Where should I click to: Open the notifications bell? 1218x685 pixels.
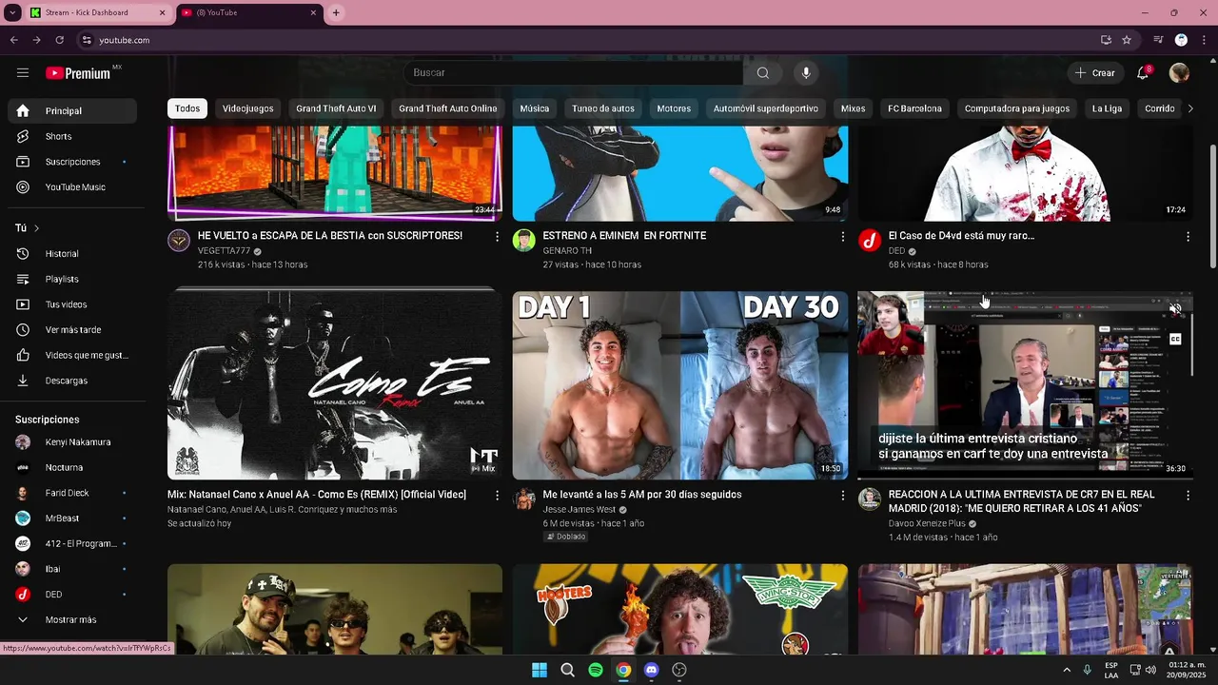pos(1144,73)
